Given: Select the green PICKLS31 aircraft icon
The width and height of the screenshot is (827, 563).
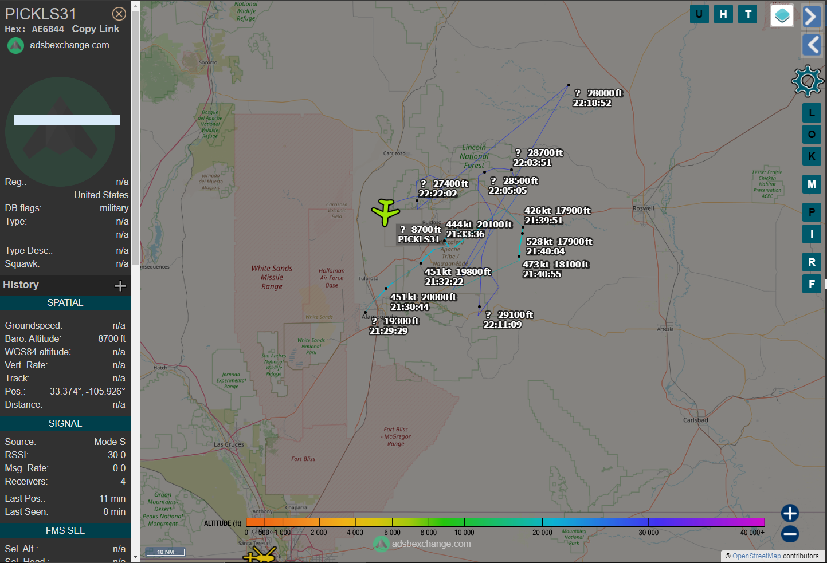Looking at the screenshot, I should (x=385, y=212).
